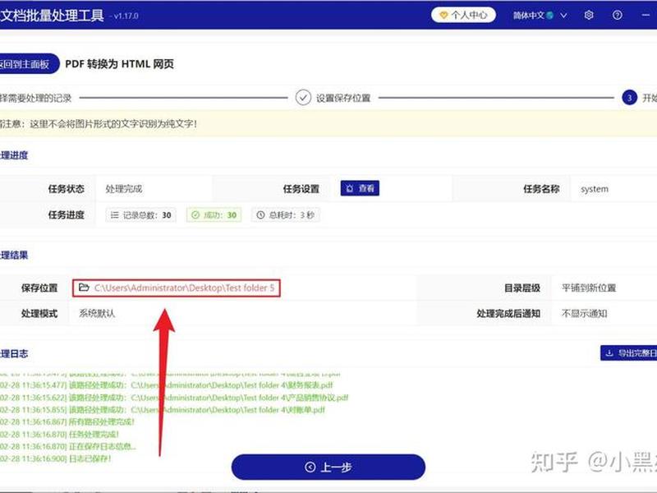Viewport: 657px width, 493px height.
Task: Click the 查看 task settings button
Action: [360, 188]
